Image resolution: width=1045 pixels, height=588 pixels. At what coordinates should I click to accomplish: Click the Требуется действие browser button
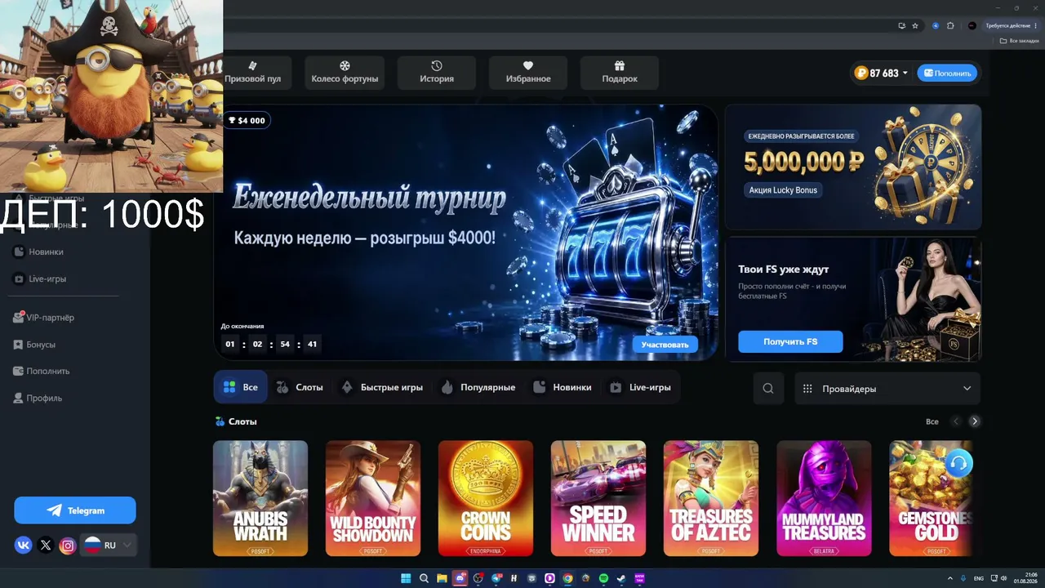(x=1012, y=25)
